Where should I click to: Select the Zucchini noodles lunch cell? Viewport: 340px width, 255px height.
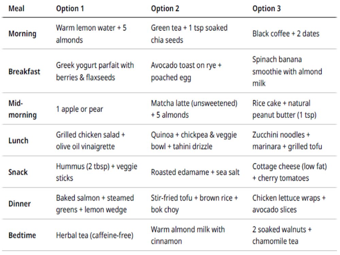[x=287, y=140]
